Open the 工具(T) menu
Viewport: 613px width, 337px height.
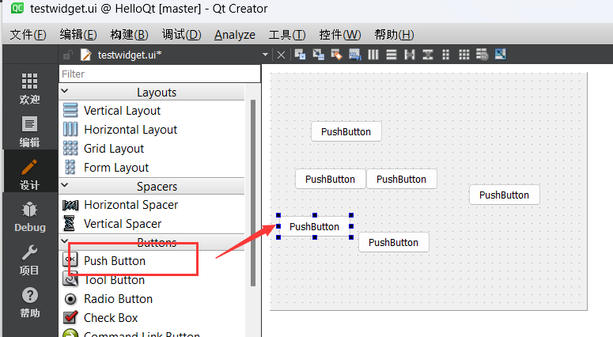(287, 35)
